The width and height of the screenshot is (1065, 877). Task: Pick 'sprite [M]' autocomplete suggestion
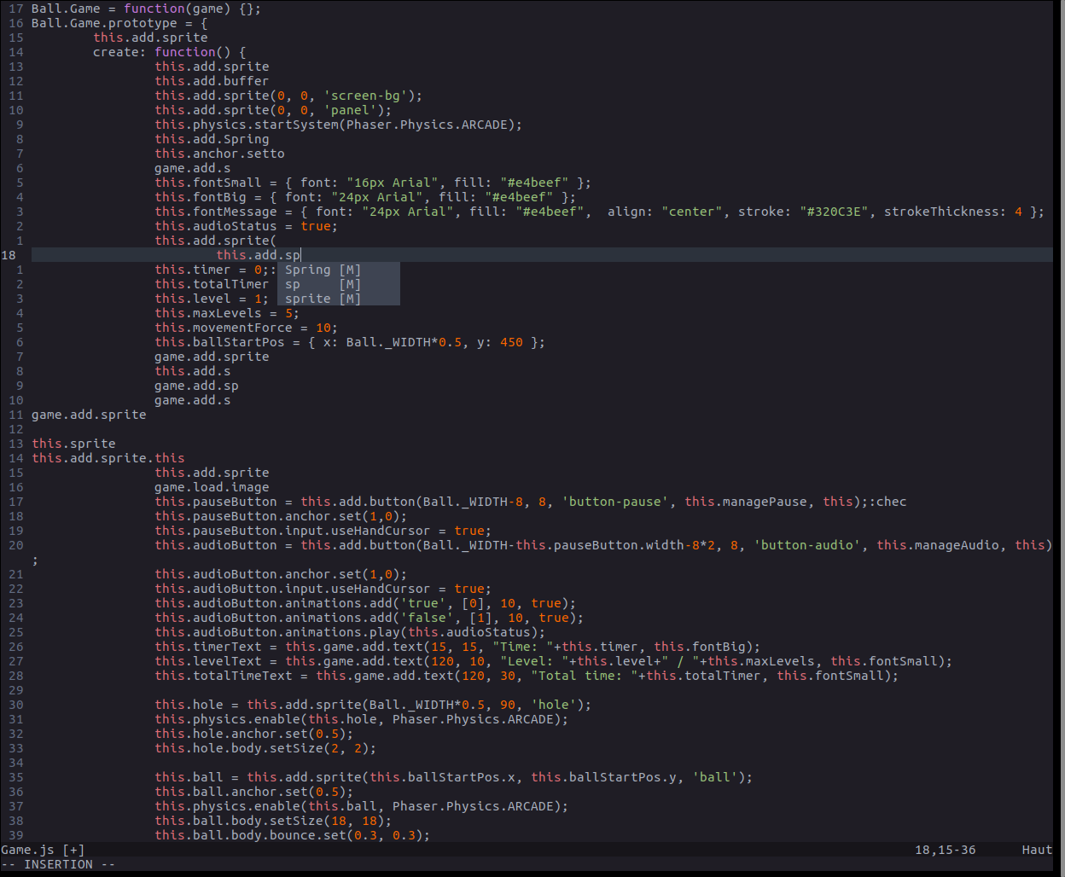(339, 299)
